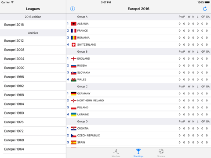Select the CZECH REPUBLIC team name
Viewport: 211px width, 158px height.
[x=88, y=136]
